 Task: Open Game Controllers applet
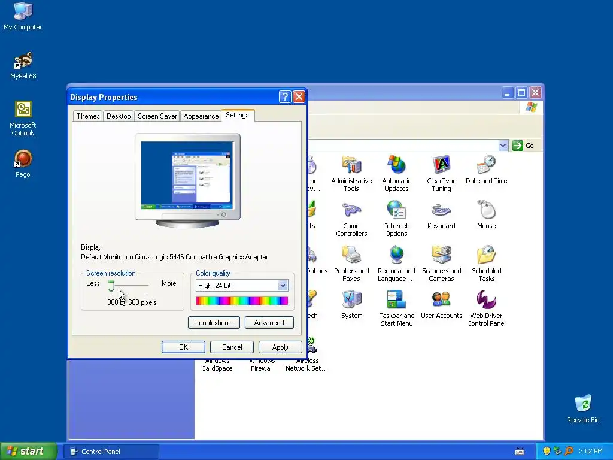tap(351, 218)
